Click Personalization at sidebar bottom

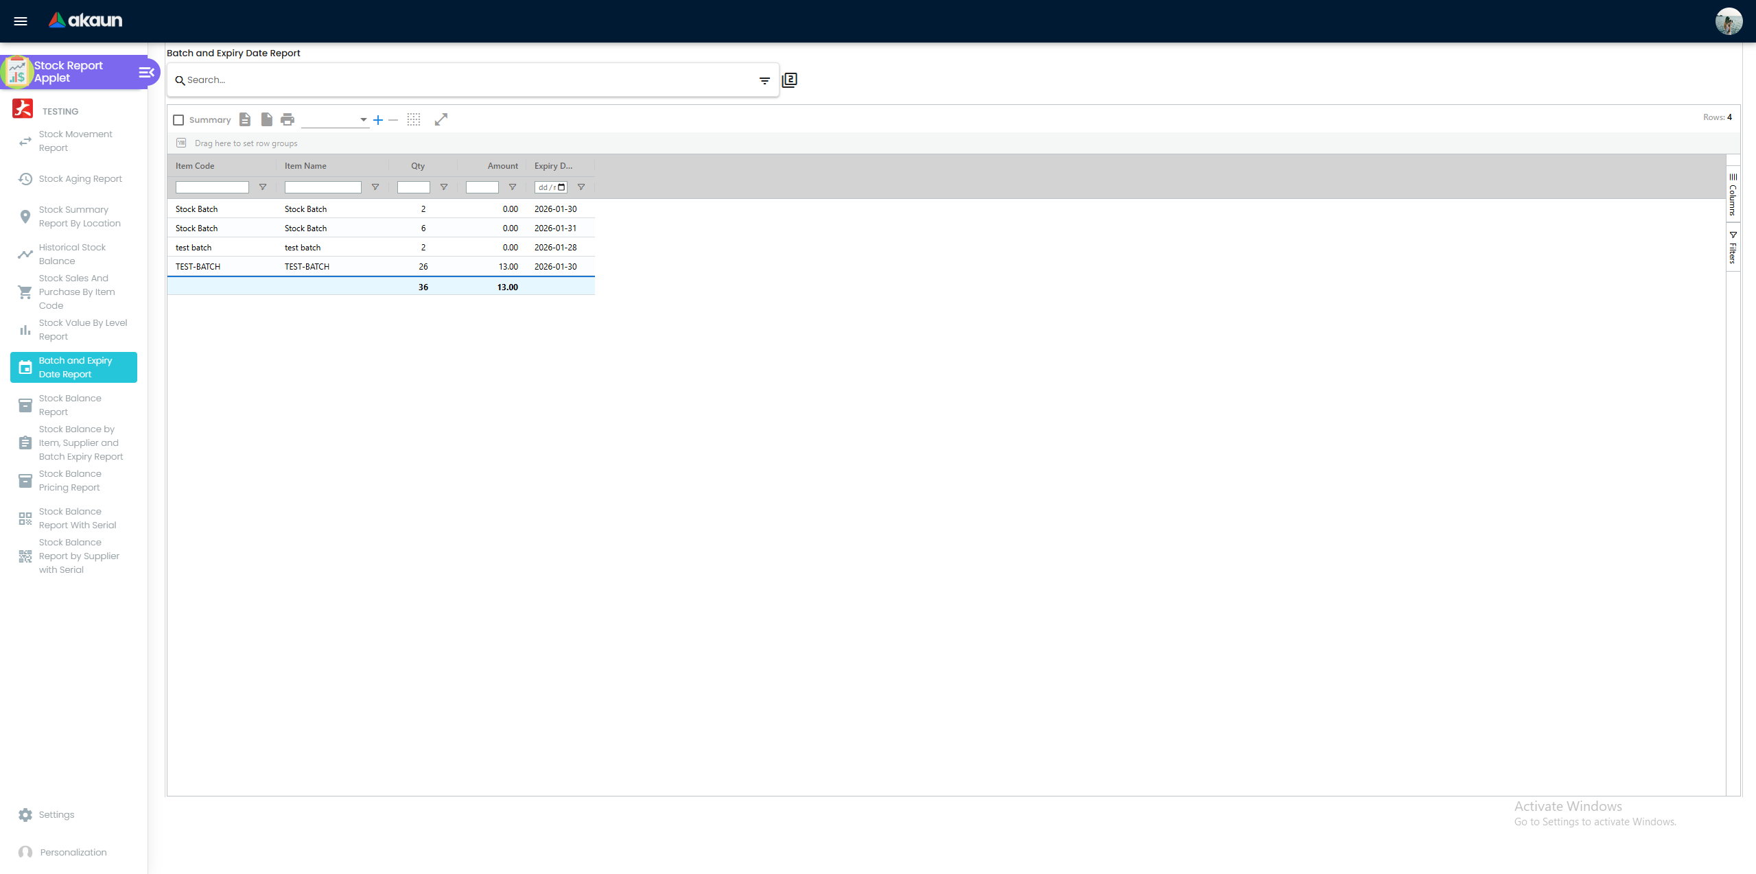pos(73,852)
